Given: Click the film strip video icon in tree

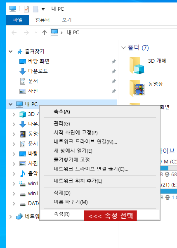Looking at the screenshot, I should tap(23, 134).
